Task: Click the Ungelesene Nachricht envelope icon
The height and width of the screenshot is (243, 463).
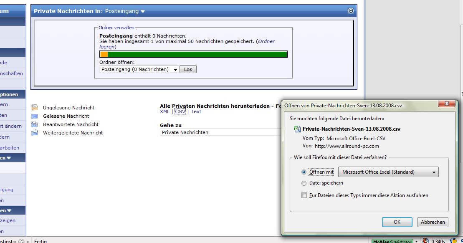Action: (x=35, y=107)
